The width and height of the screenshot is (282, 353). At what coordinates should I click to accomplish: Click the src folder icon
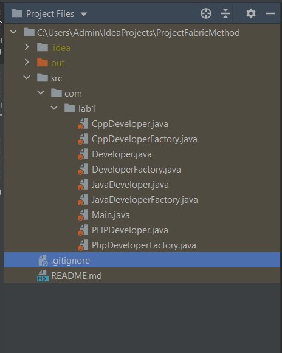[x=43, y=77]
